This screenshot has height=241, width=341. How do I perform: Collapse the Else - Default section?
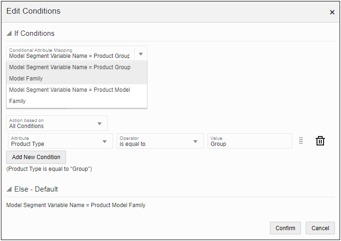tap(9, 189)
